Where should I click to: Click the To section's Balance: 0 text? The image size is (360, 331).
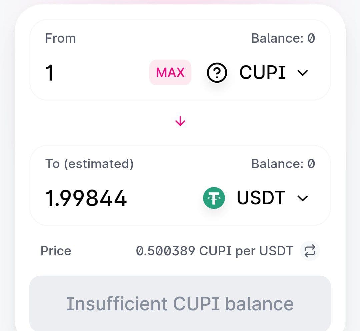(283, 164)
